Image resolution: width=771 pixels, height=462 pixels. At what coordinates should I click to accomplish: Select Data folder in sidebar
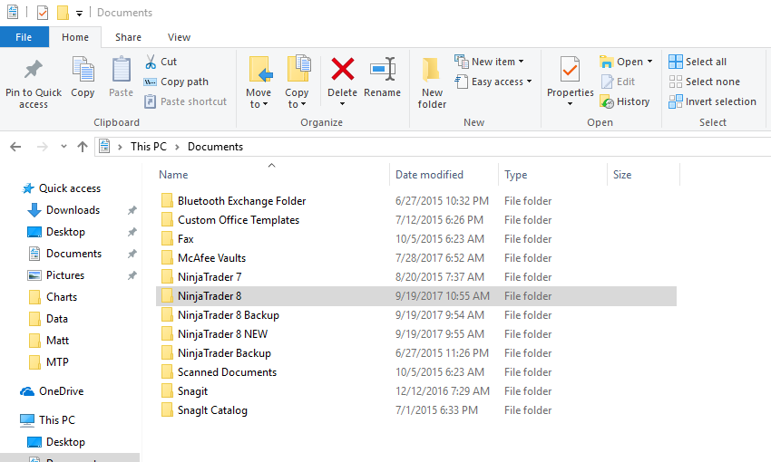point(57,319)
